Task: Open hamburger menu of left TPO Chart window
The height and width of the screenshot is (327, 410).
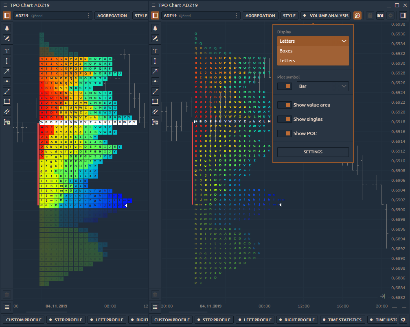Action: (x=5, y=5)
